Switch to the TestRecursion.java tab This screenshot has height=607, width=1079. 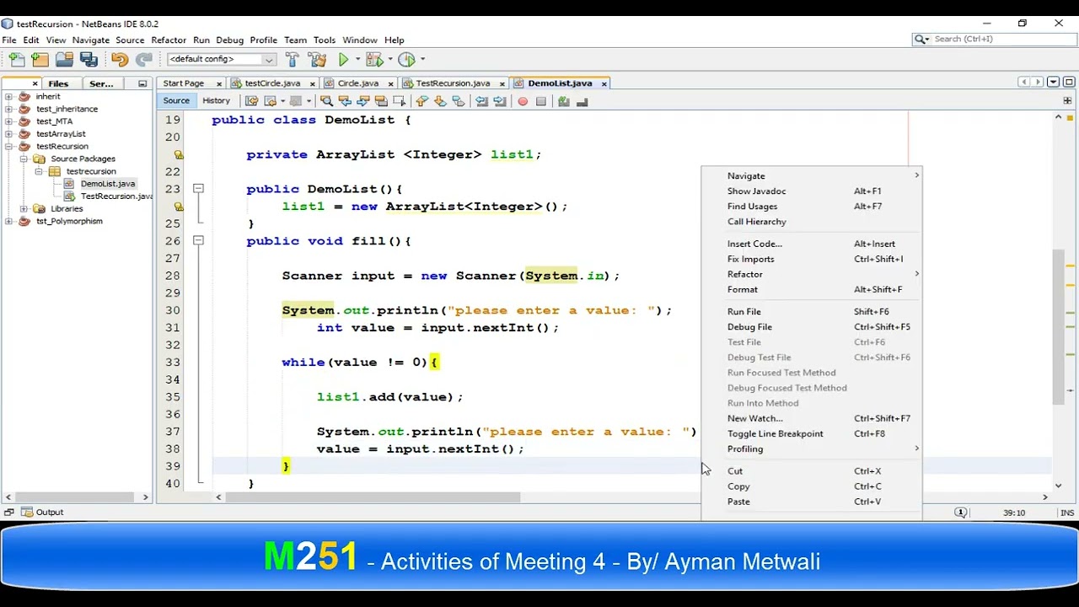(x=453, y=83)
